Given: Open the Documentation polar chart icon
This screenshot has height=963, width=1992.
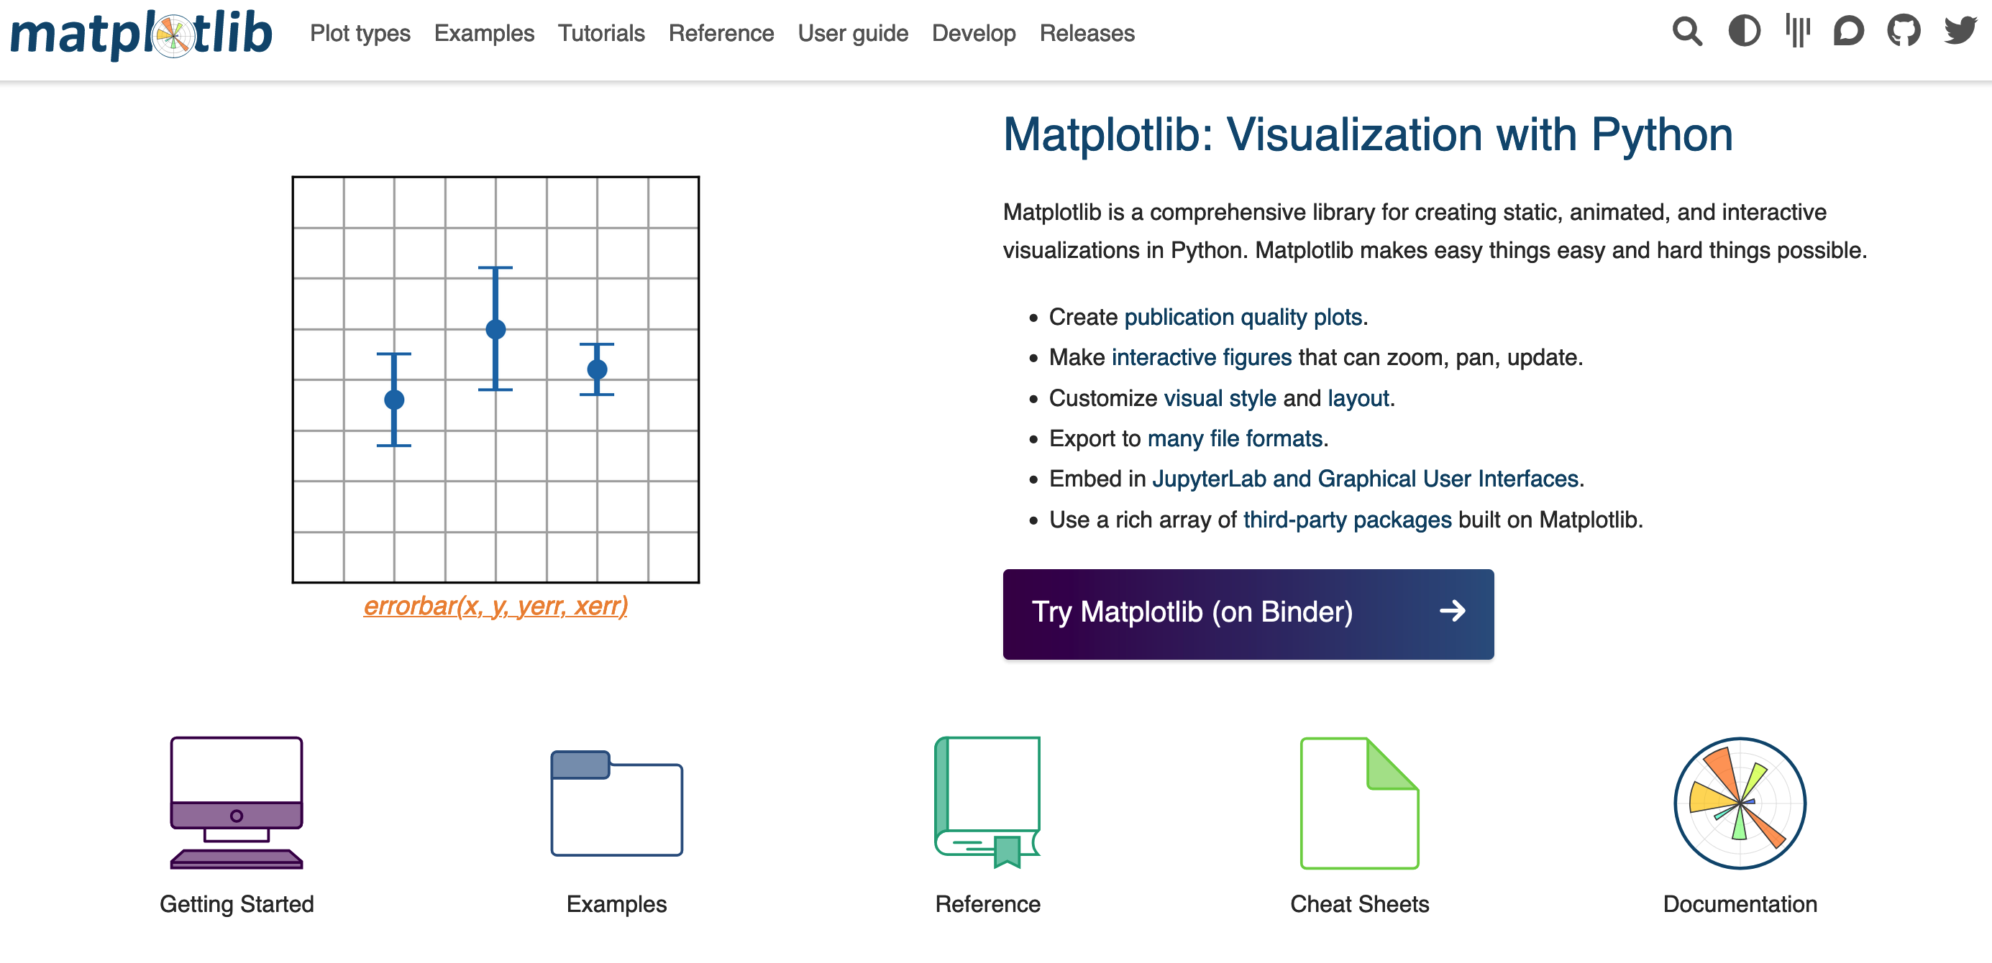Looking at the screenshot, I should pos(1740,803).
